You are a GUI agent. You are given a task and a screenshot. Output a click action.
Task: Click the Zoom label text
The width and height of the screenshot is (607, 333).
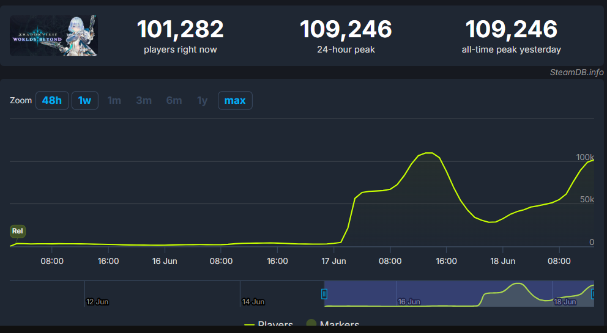point(21,101)
